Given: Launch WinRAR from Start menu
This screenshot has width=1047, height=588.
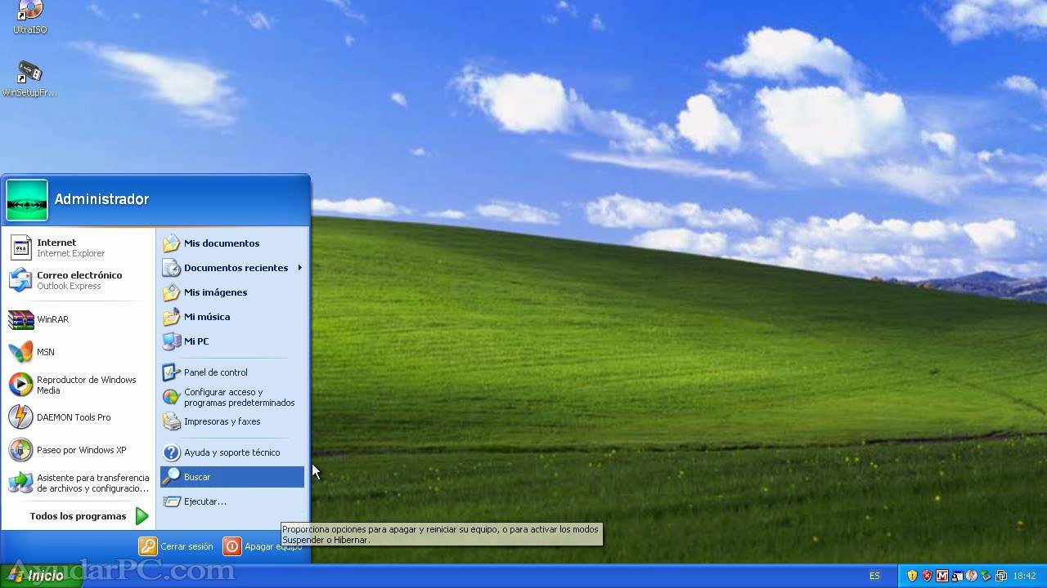Looking at the screenshot, I should click(79, 319).
